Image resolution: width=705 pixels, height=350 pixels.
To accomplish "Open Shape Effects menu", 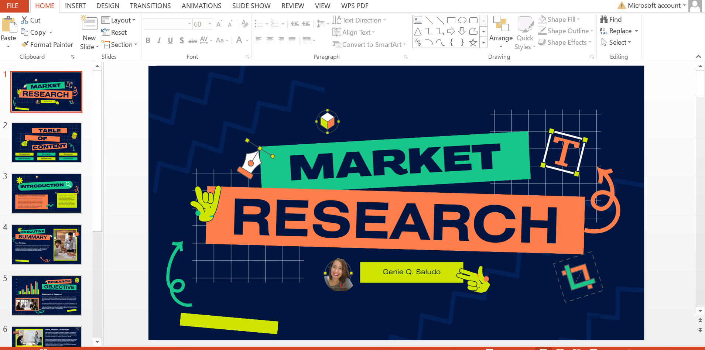I will click(x=565, y=42).
